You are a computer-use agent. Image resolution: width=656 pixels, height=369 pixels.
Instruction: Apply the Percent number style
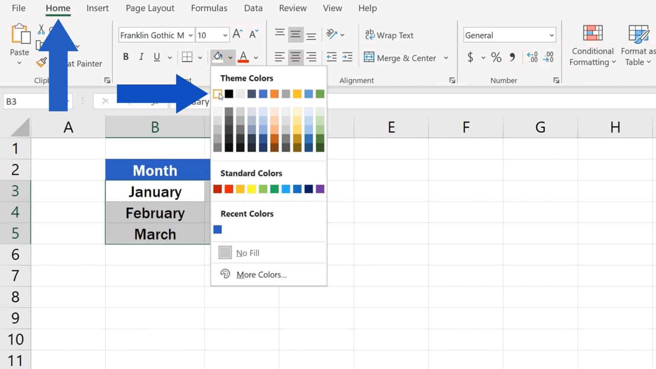pyautogui.click(x=496, y=57)
